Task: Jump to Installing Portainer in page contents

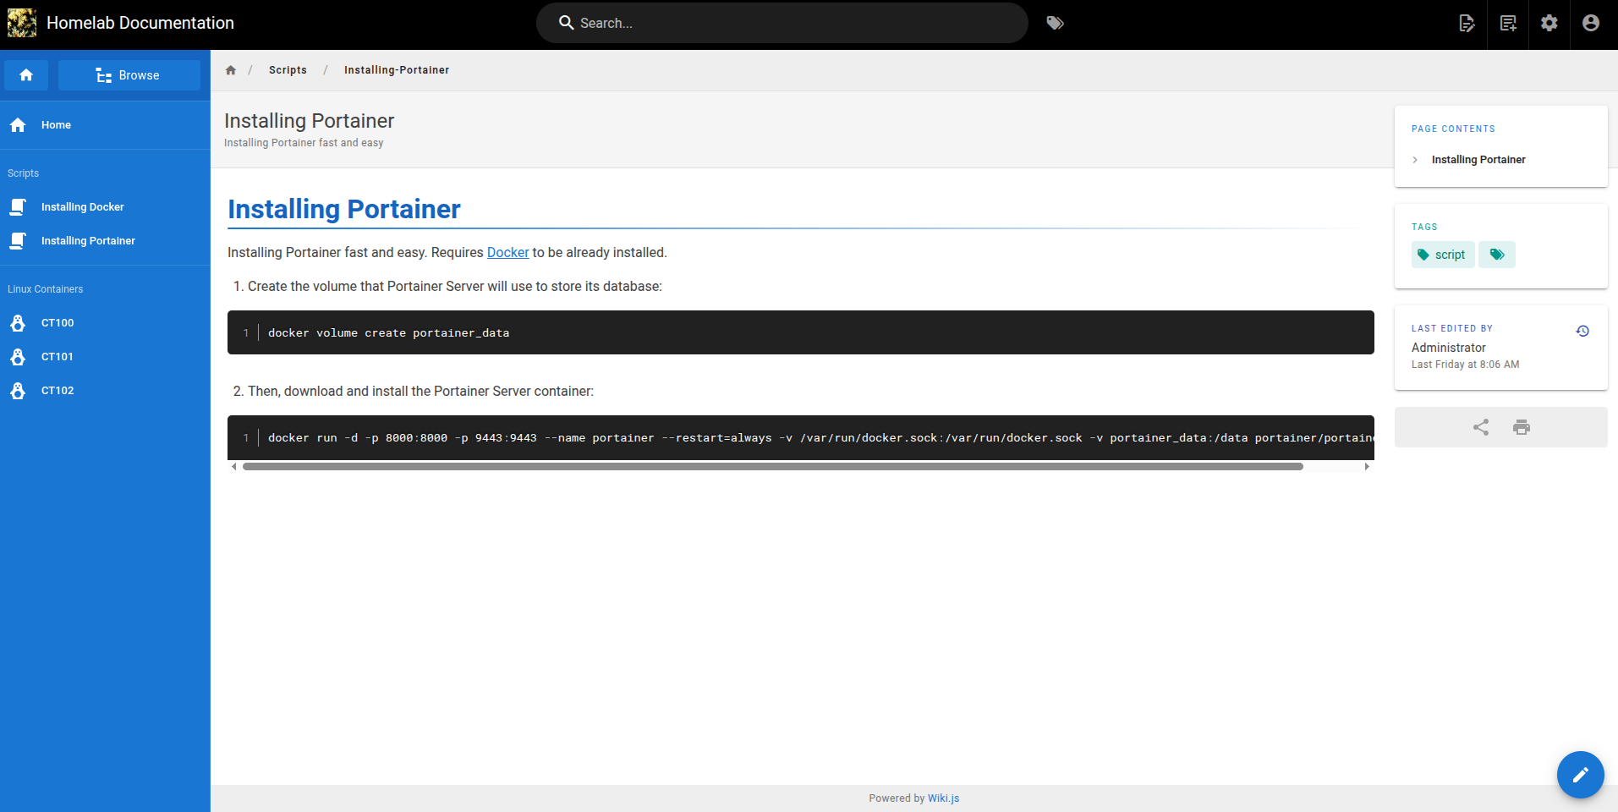Action: pos(1478,160)
